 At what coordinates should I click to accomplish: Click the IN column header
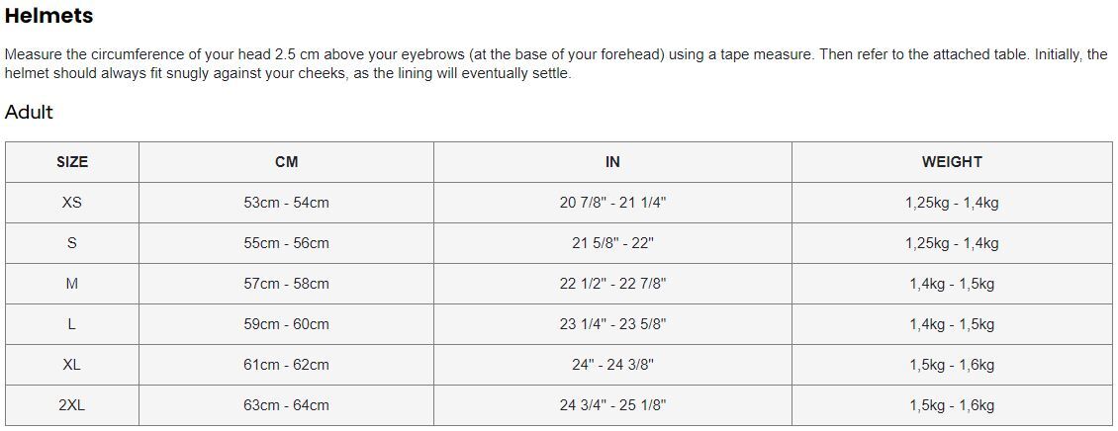(612, 162)
